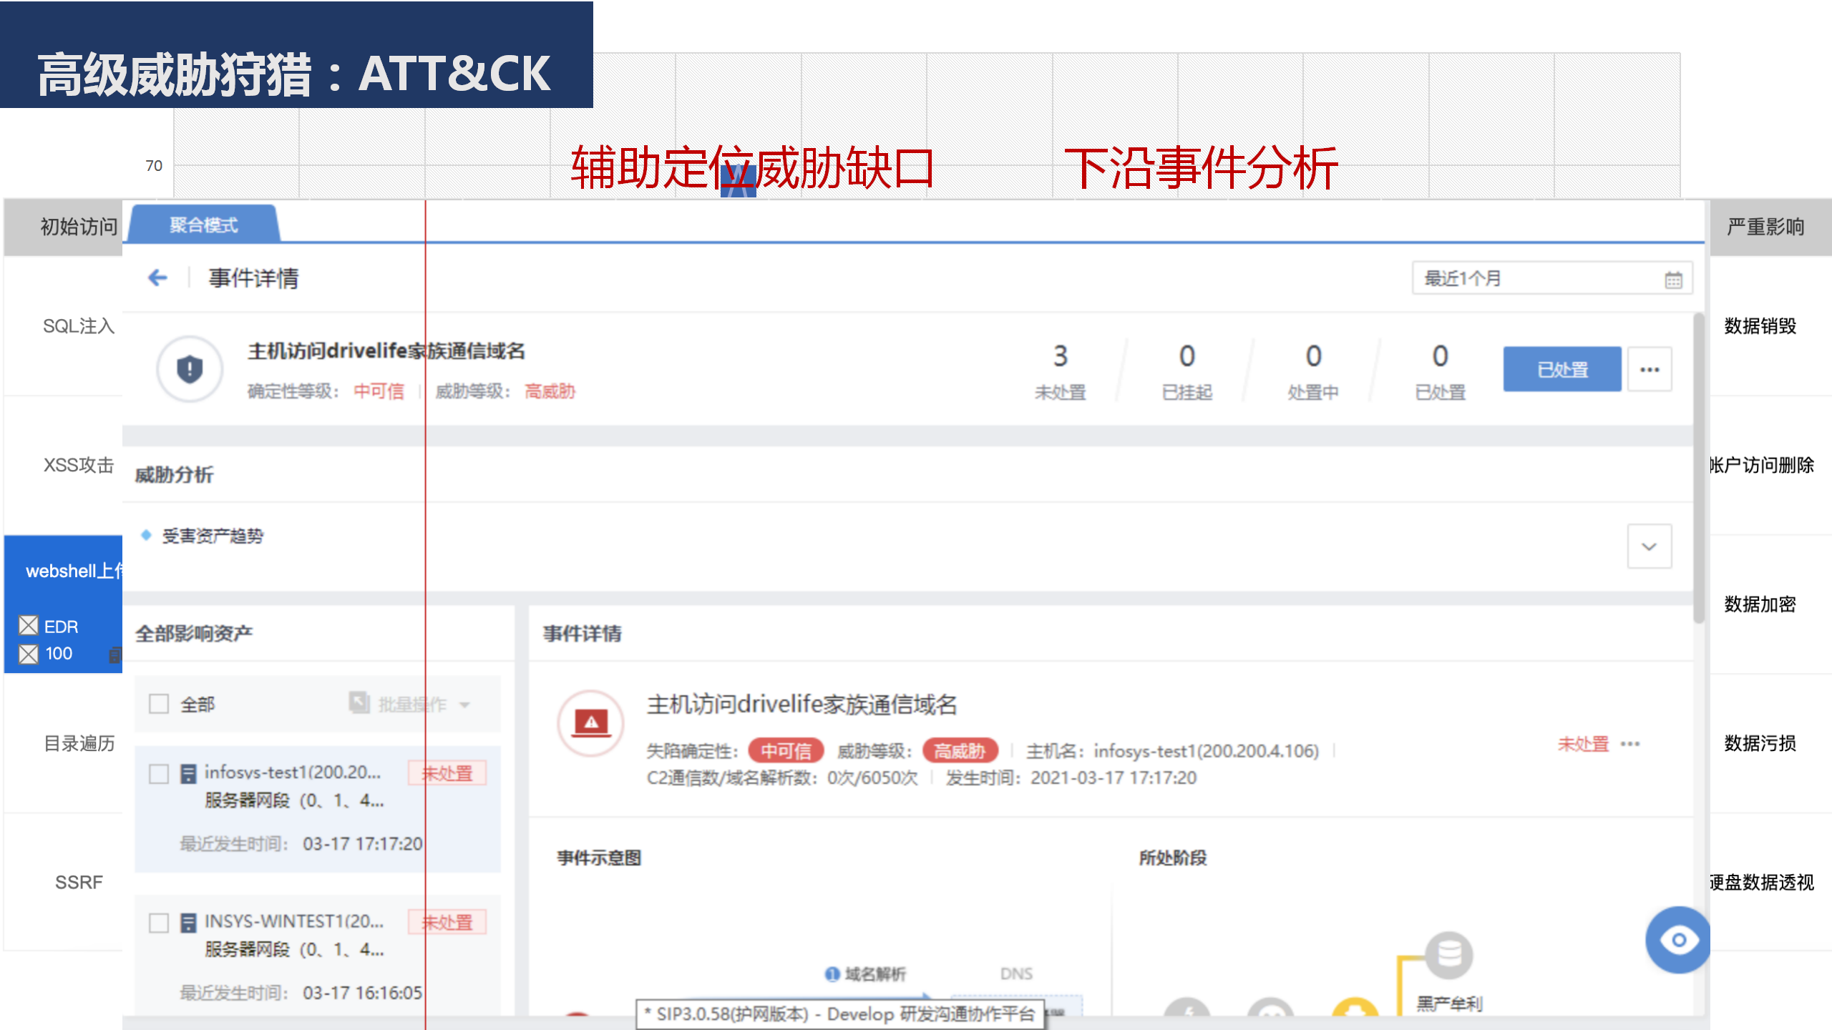Click host name infosys-test1(200.200.4.106)
Image resolution: width=1832 pixels, height=1030 pixels.
coord(1206,751)
